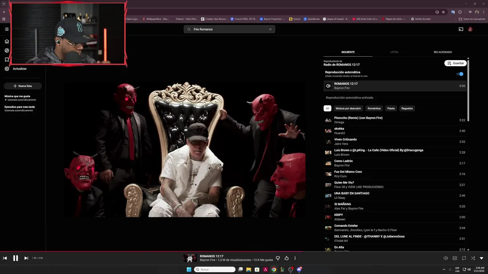The image size is (488, 274).
Task: Open the account avatar menu
Action: point(470,29)
